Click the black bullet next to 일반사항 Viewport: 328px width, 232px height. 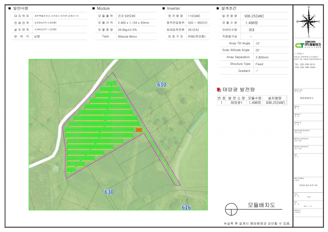coord(9,8)
